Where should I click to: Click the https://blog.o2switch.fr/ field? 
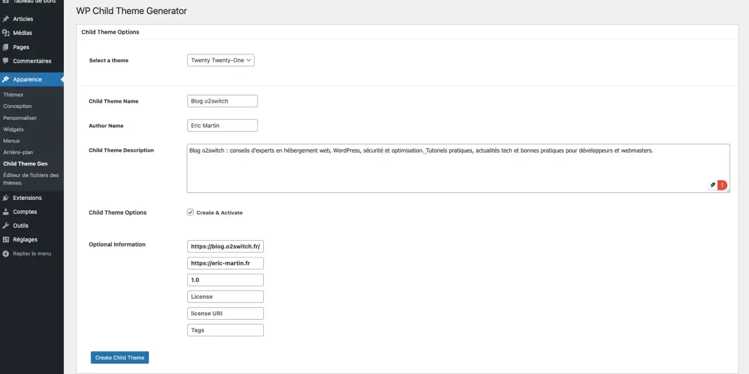pos(225,247)
